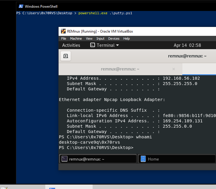Open the File menu in VirtualBox
The image size is (216, 189).
64,39
